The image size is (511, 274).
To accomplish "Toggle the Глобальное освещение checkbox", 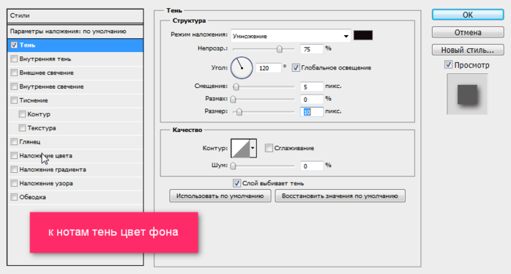I will coord(296,67).
